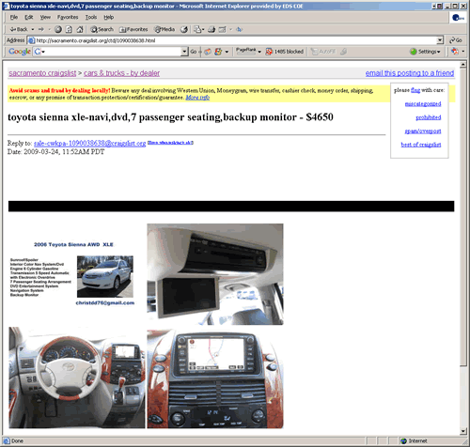
Task: Go to the Home page icon
Action: coord(80,29)
